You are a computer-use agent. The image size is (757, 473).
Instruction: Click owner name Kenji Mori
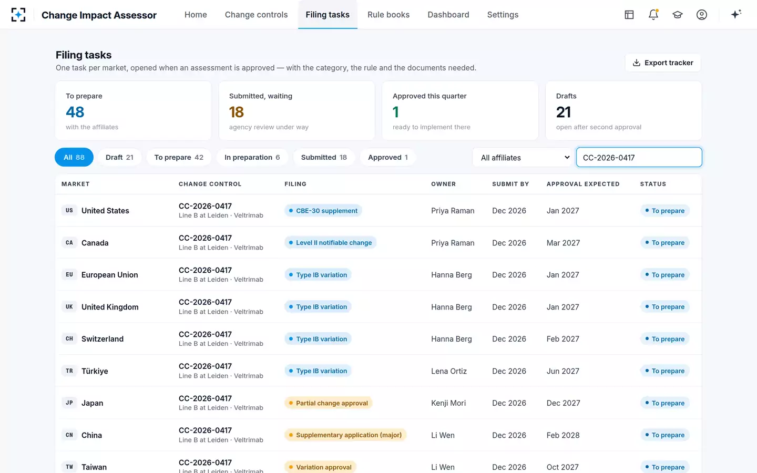tap(448, 403)
